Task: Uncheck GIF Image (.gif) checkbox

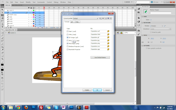Action: coord(67,37)
